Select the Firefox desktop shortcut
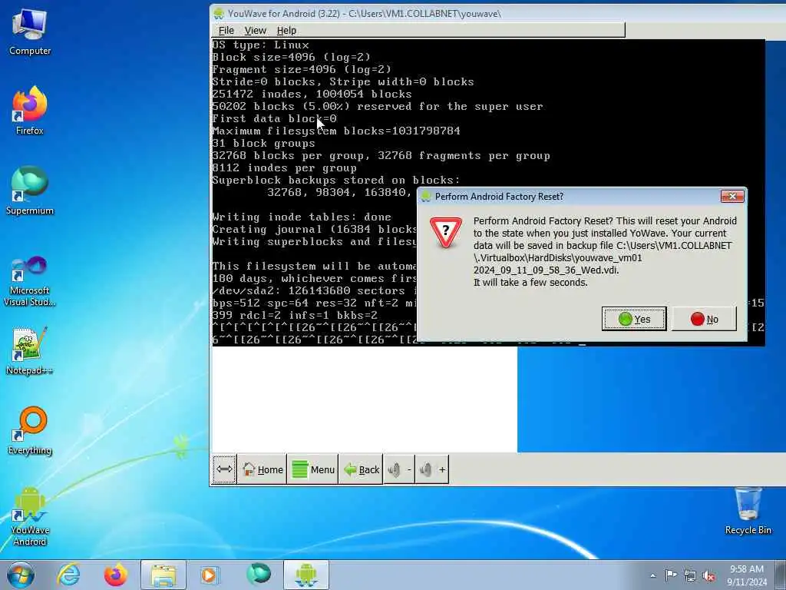786x590 pixels. (30, 111)
